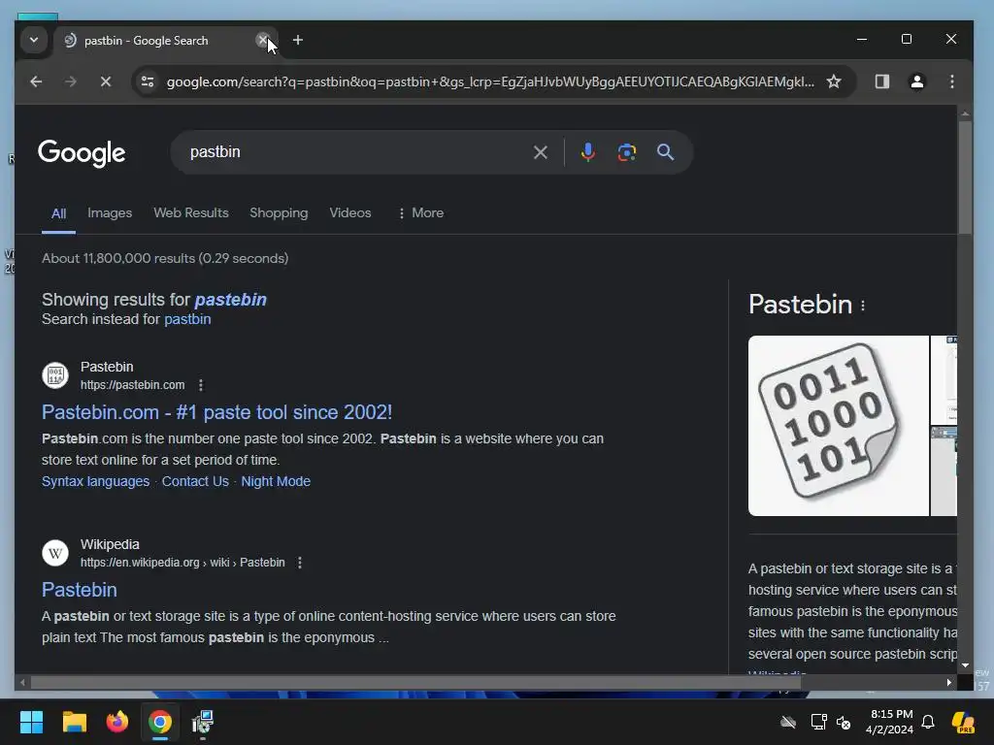The width and height of the screenshot is (994, 745).
Task: Switch to the Shopping tab
Action: pos(279,212)
